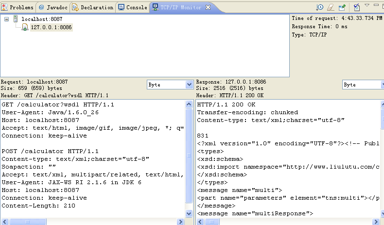Click the 'Soapaction: ""' line
Screen dimensions: 384x225
click(29, 167)
